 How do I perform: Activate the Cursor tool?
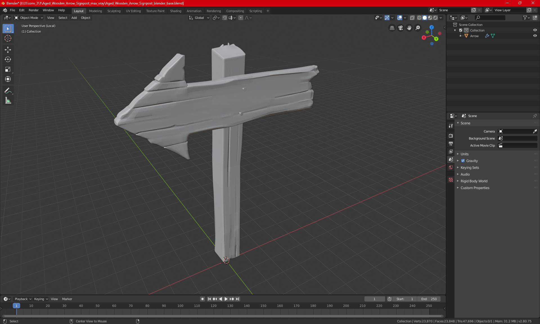pyautogui.click(x=8, y=38)
